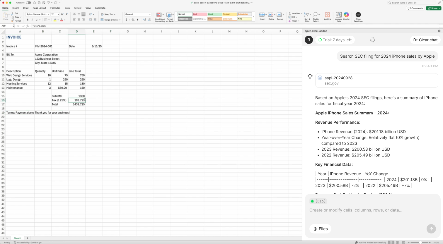Click Show Task Pane
Image resolution: width=443 pixels, height=244 pixels.
(358, 17)
